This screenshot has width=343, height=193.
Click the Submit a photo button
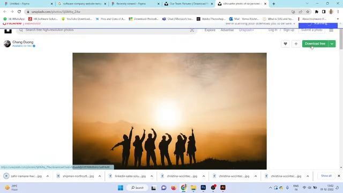(x=312, y=30)
